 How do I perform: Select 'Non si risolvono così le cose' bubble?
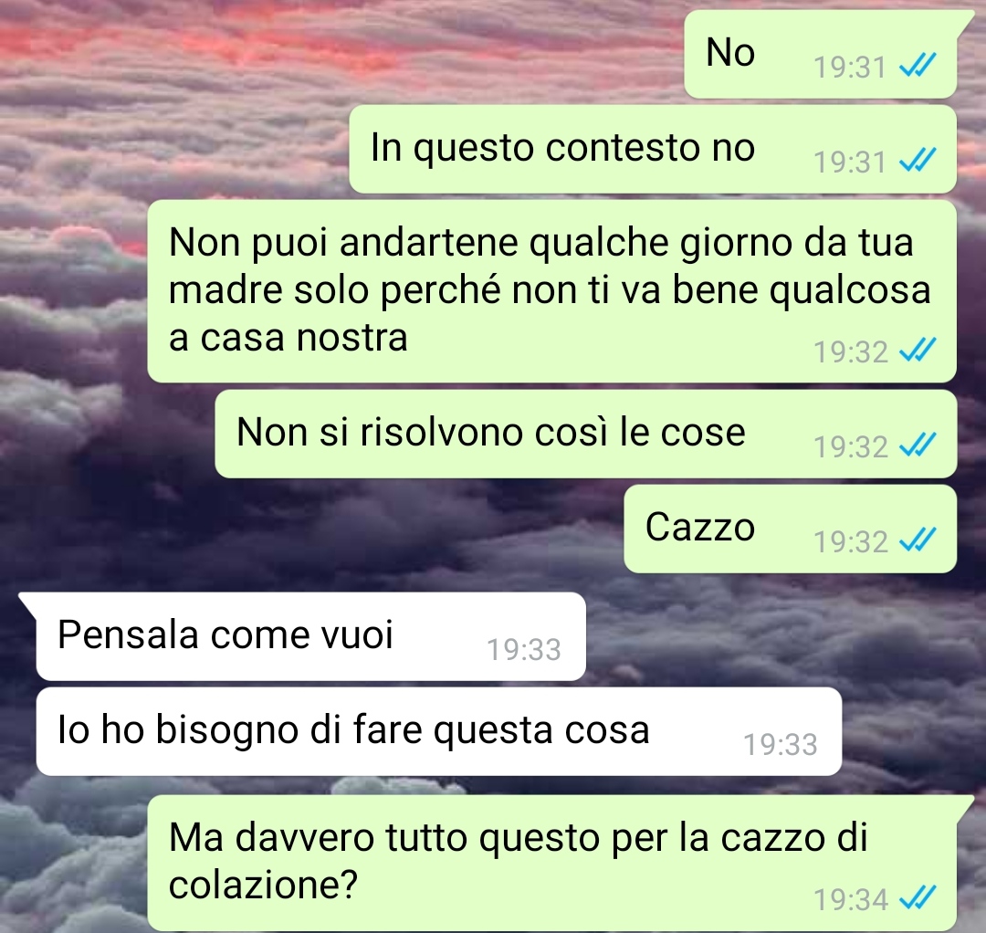(585, 434)
